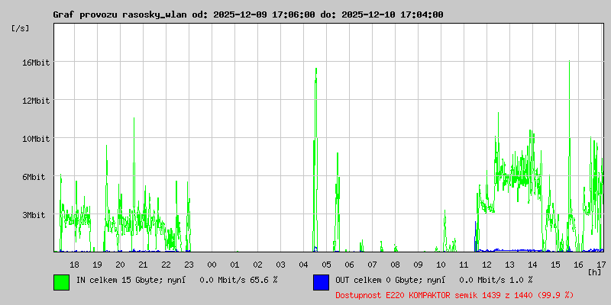Click the hour label 00 on x-axis
This screenshot has height=305, width=611.
point(212,265)
